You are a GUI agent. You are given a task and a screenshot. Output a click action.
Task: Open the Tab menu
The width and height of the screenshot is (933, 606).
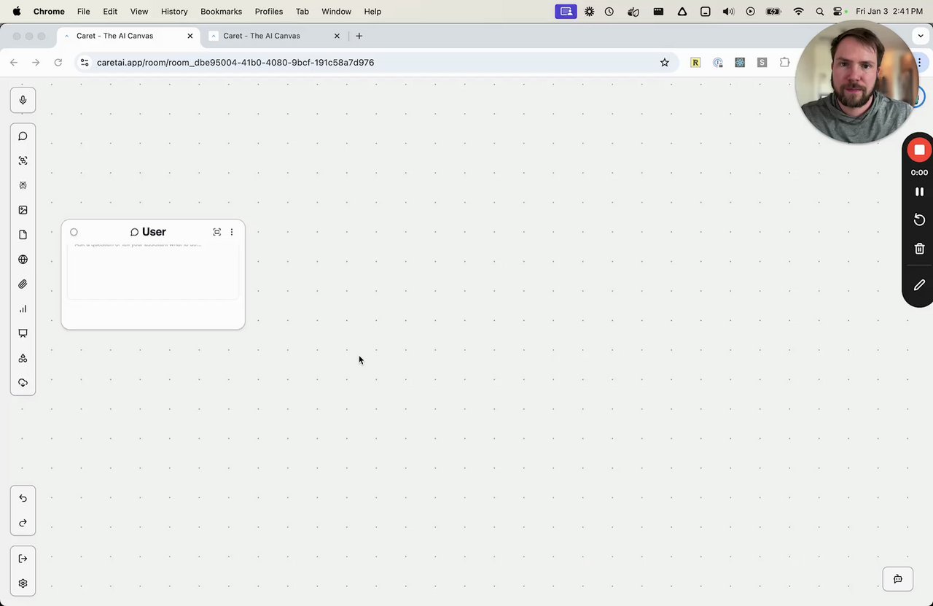coord(302,12)
